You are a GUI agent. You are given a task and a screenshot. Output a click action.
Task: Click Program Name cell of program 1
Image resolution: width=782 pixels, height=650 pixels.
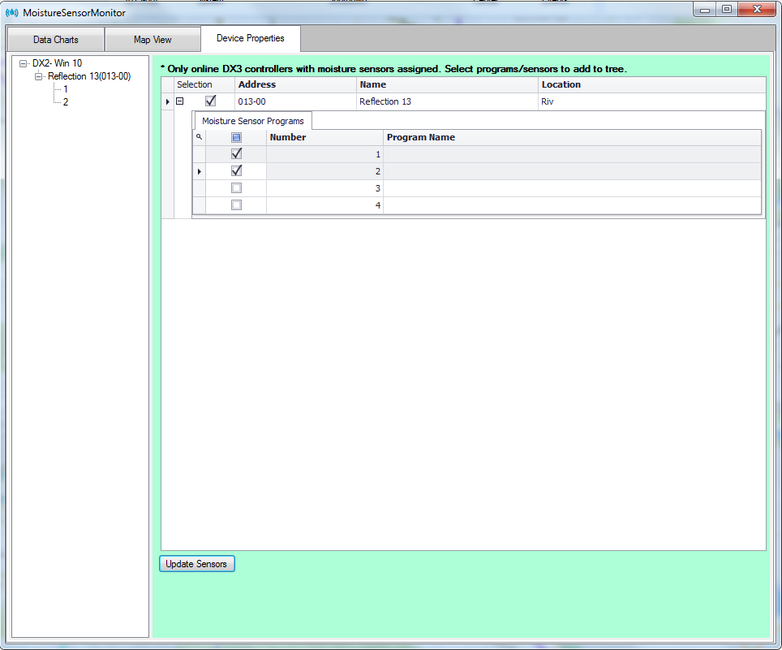click(x=572, y=154)
